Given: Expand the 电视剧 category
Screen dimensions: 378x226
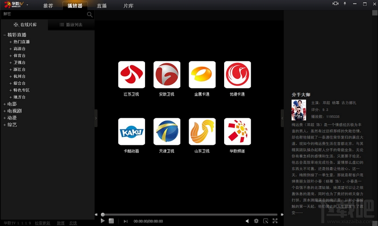Looking at the screenshot, I should click(4, 111).
